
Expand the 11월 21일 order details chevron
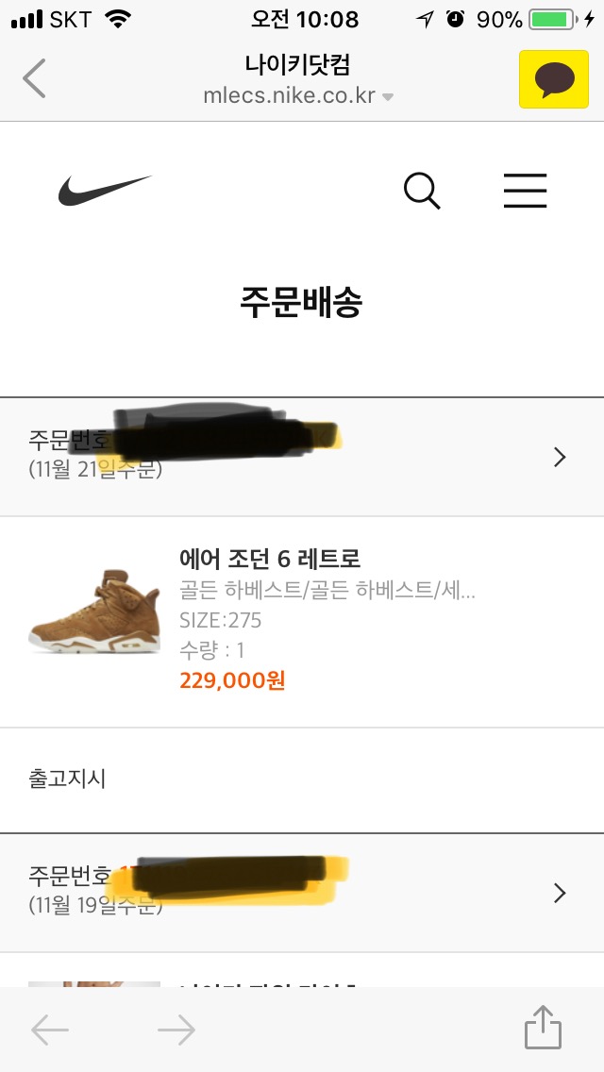560,458
